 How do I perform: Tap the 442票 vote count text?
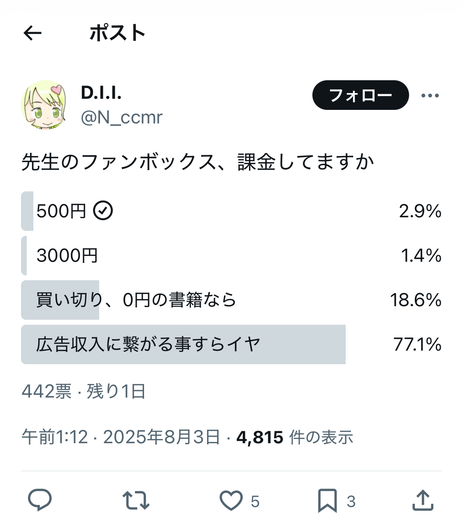(x=47, y=391)
